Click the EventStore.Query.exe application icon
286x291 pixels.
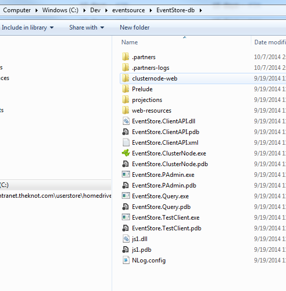[126, 196]
